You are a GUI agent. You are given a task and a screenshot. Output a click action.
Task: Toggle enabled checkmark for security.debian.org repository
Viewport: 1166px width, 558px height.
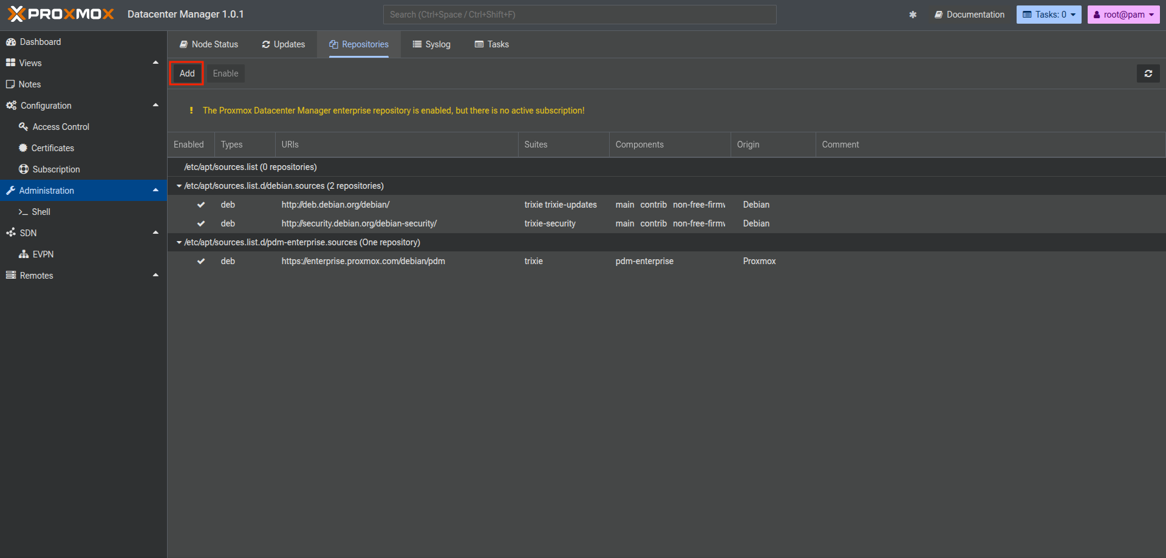click(x=201, y=224)
